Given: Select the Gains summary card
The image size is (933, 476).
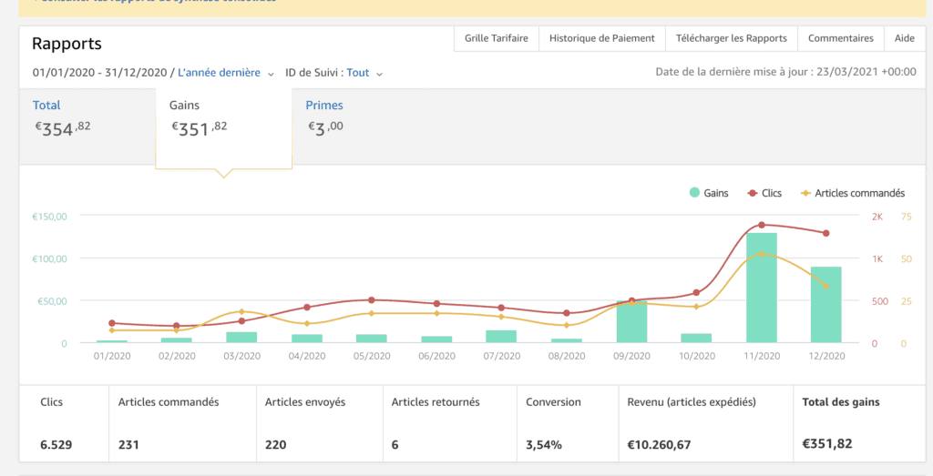Looking at the screenshot, I should click(x=224, y=127).
